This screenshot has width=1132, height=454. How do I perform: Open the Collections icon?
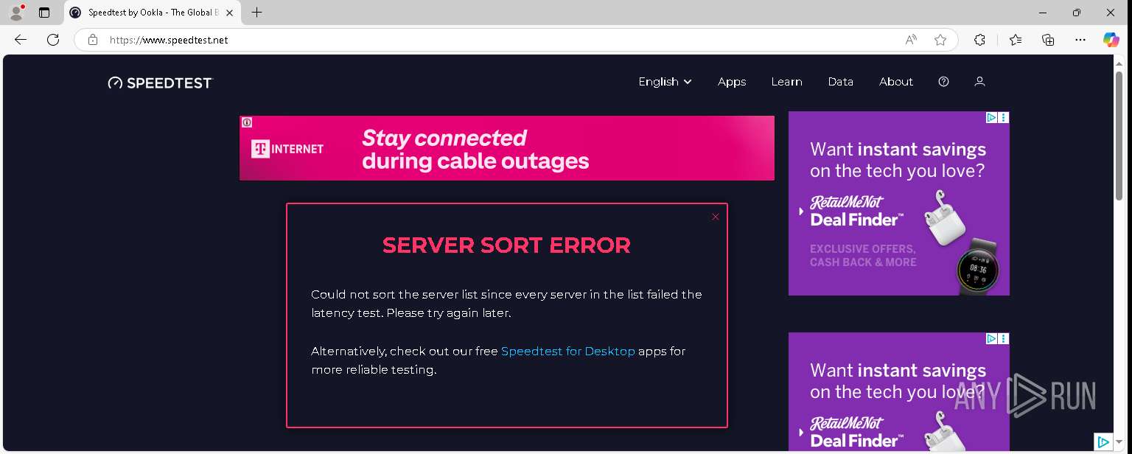point(1048,40)
